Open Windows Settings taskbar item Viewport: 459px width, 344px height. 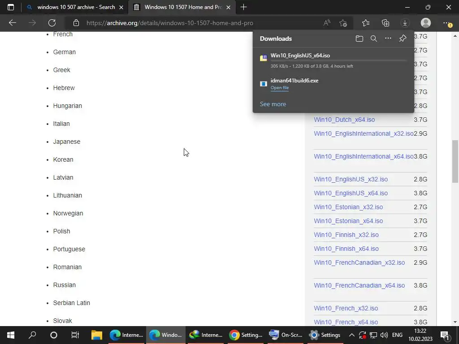click(x=325, y=335)
